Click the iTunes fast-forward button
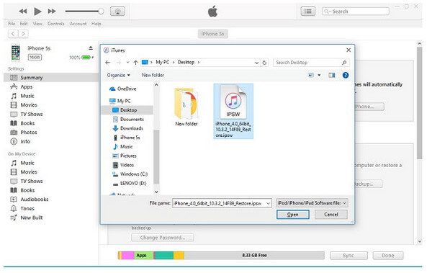Image resolution: width=432 pixels, height=273 pixels. [x=52, y=12]
